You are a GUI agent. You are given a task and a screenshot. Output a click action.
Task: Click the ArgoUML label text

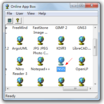pos(20,48)
